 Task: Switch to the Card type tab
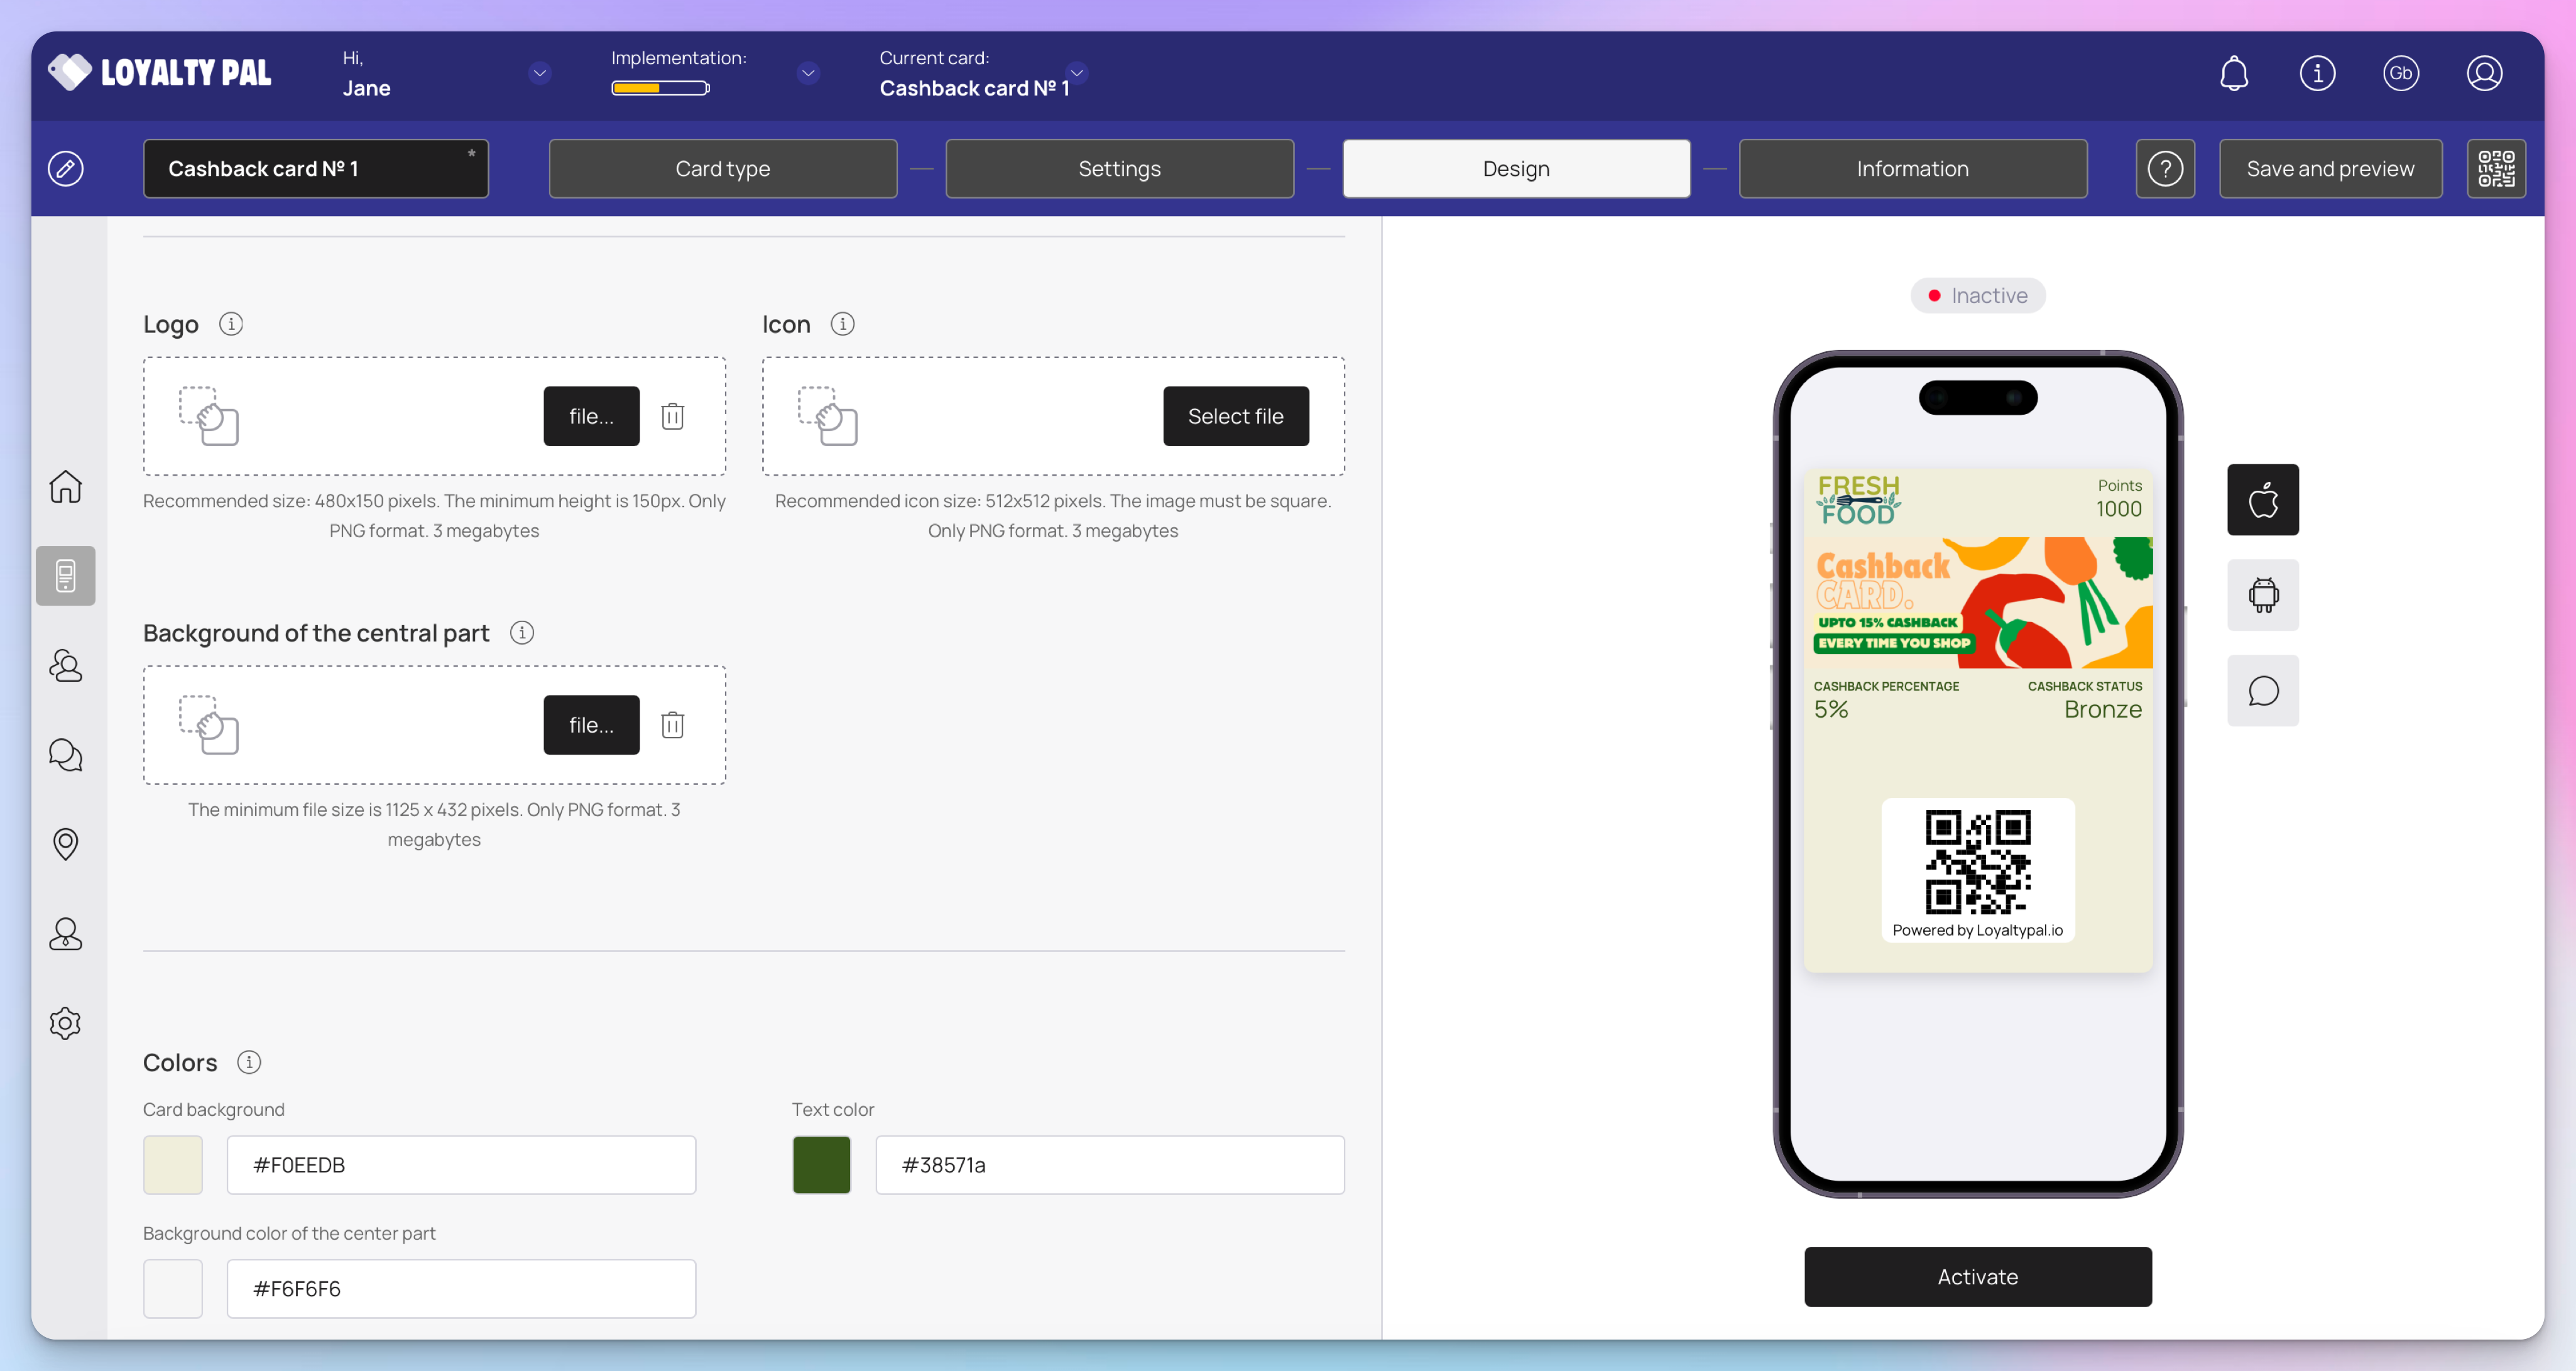pos(722,168)
